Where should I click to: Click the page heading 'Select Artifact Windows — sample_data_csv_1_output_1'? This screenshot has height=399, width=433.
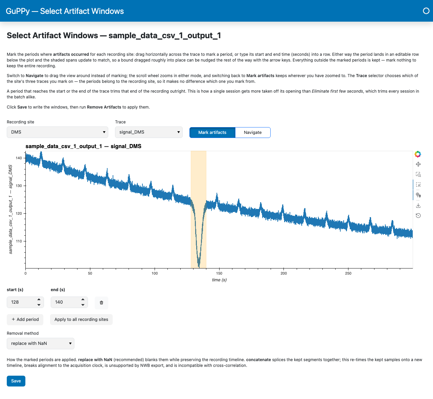click(114, 36)
